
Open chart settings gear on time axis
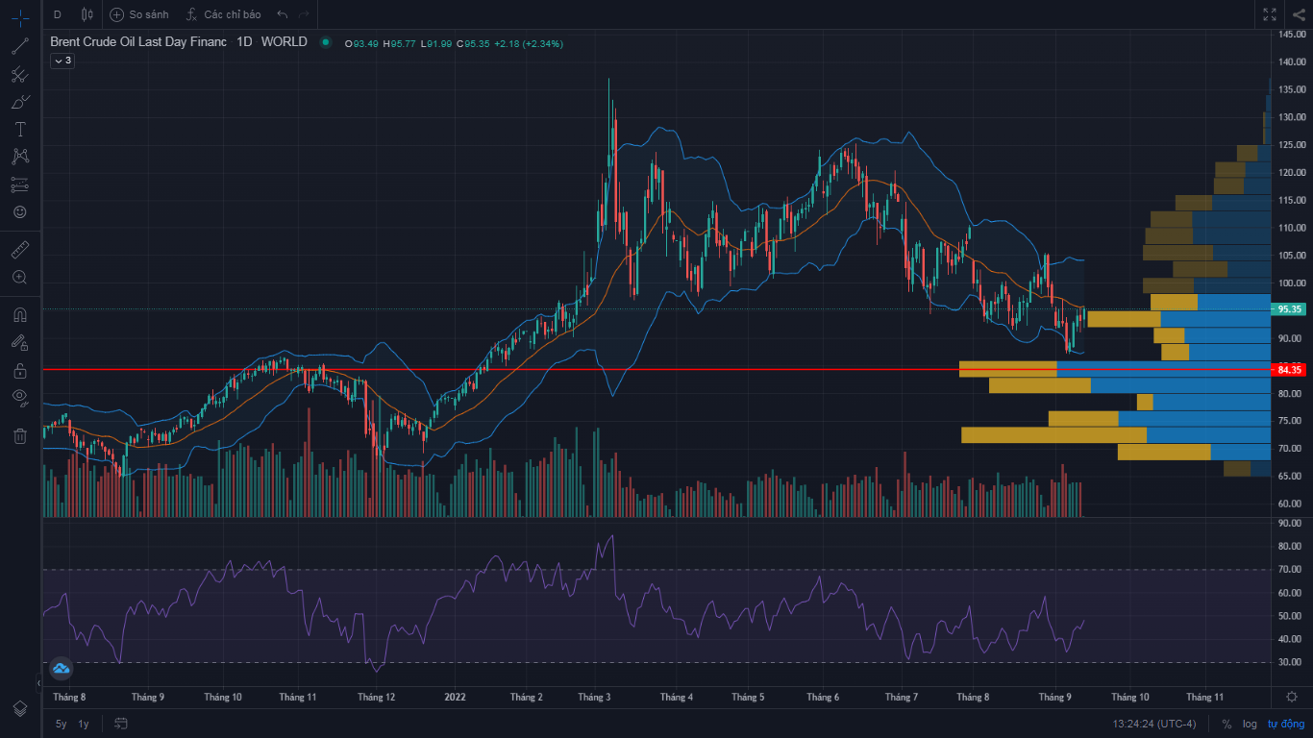tap(1292, 697)
